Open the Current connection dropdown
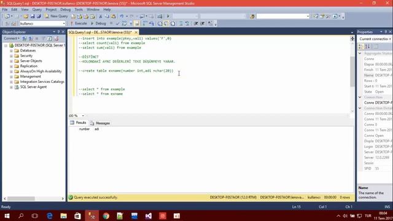This screenshot has height=221, width=393. pyautogui.click(x=375, y=39)
